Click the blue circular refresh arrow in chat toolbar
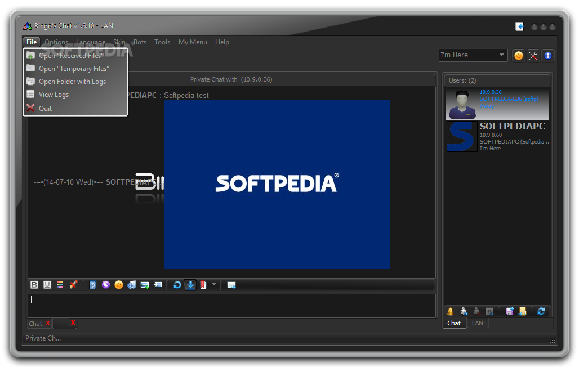Screen dimensions: 579x367 pos(177,285)
